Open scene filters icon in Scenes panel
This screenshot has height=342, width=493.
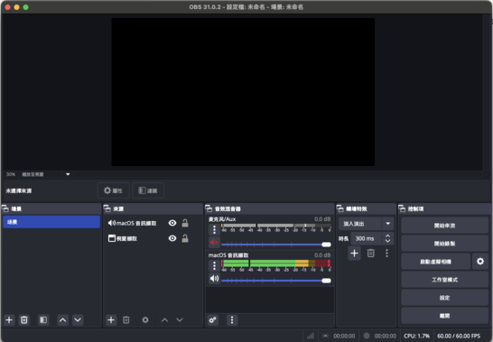pyautogui.click(x=43, y=320)
